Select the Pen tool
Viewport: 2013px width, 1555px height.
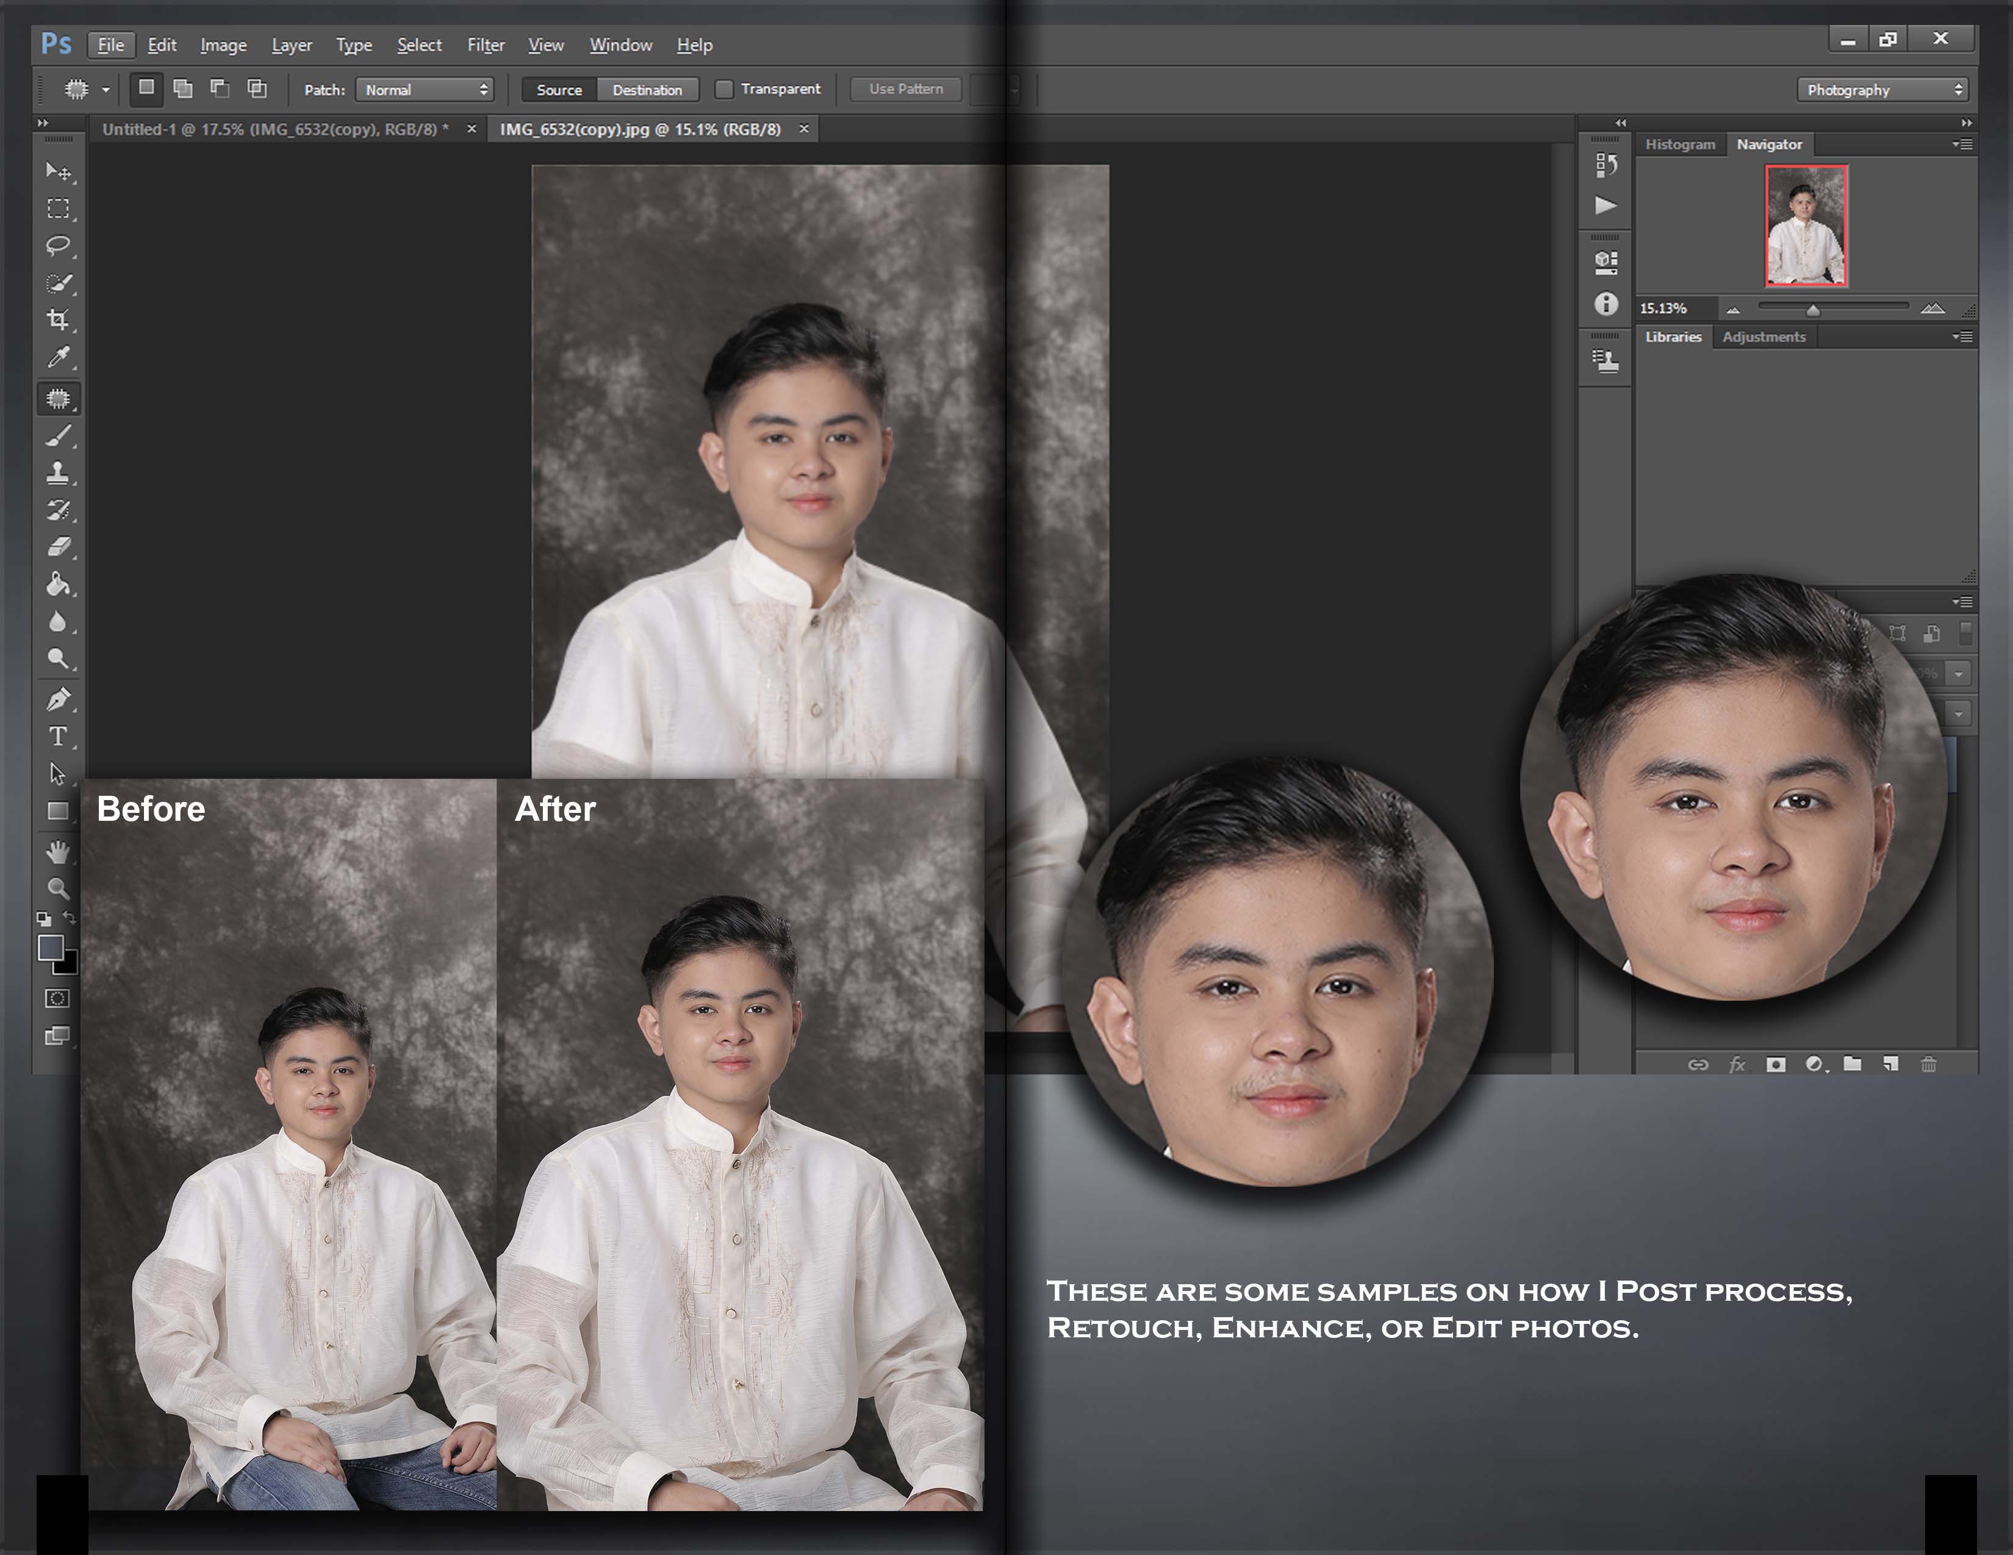coord(58,699)
